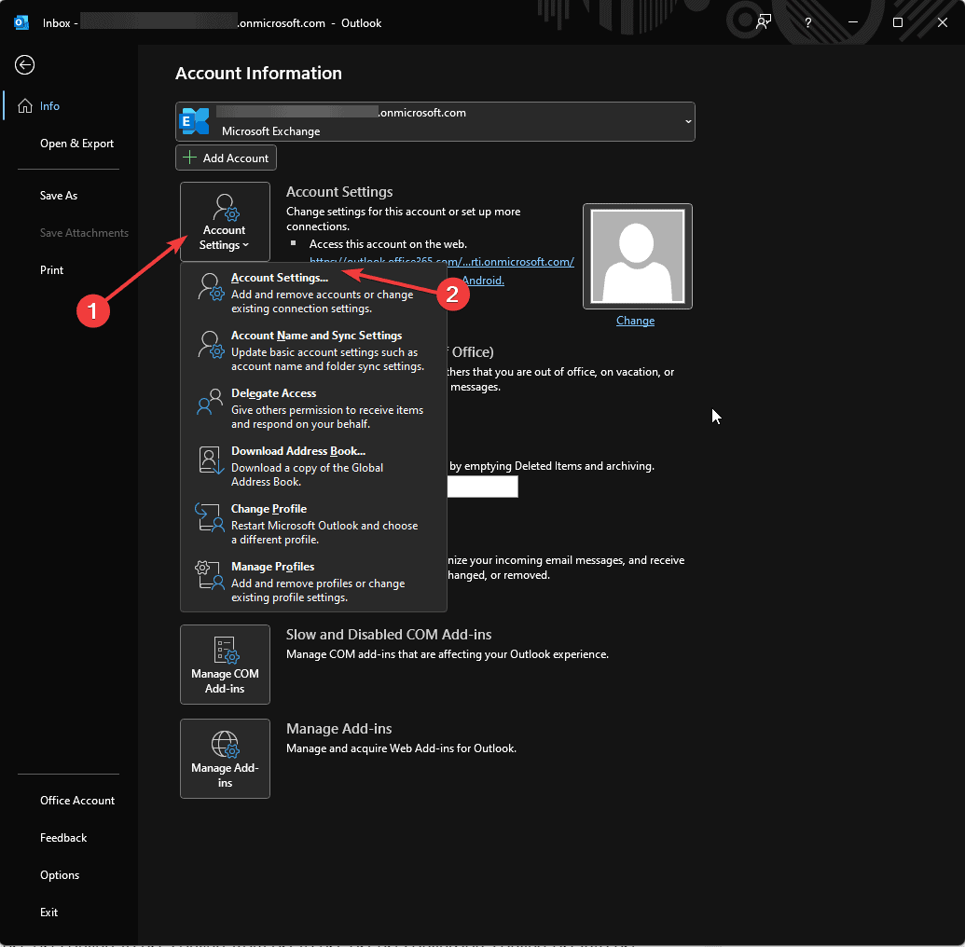Click the back arrow icon

pyautogui.click(x=24, y=64)
